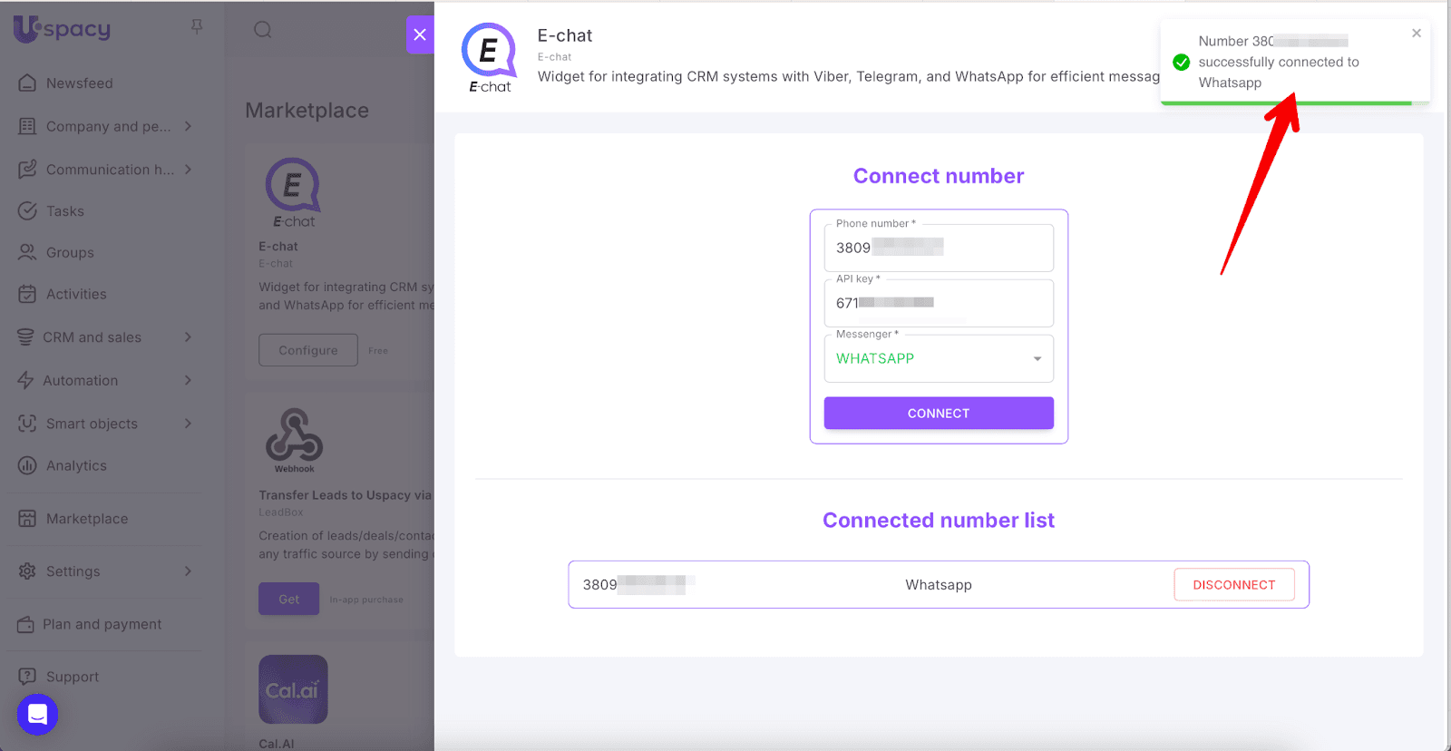Click DISCONNECT for the Whatsapp number
1451x751 pixels.
click(1233, 585)
